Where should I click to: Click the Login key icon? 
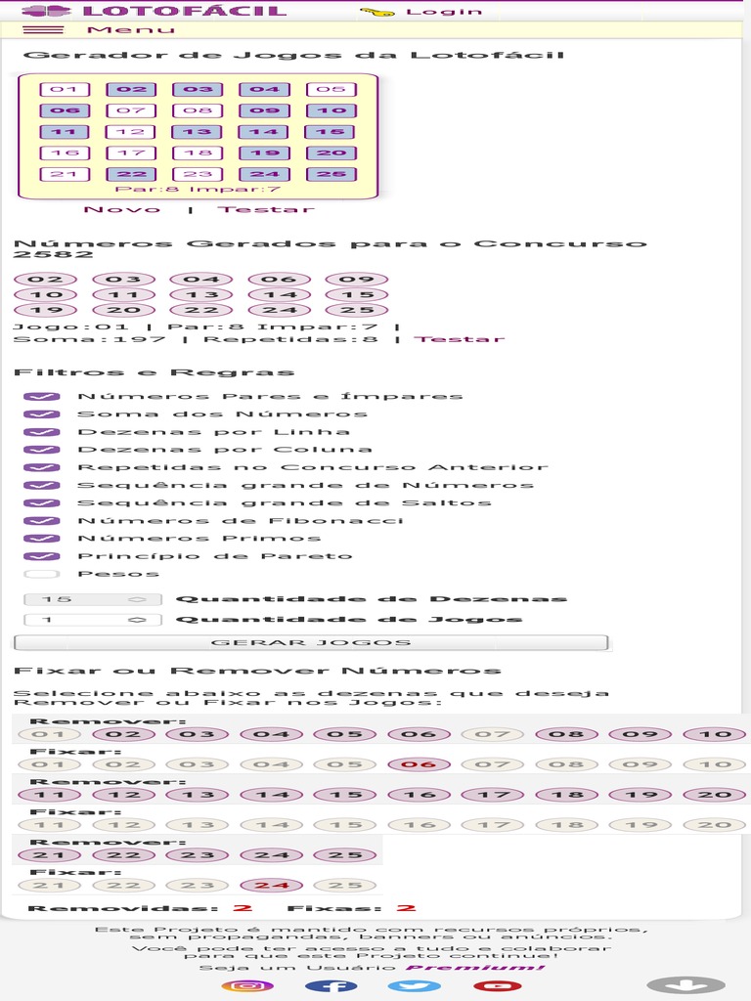click(376, 12)
